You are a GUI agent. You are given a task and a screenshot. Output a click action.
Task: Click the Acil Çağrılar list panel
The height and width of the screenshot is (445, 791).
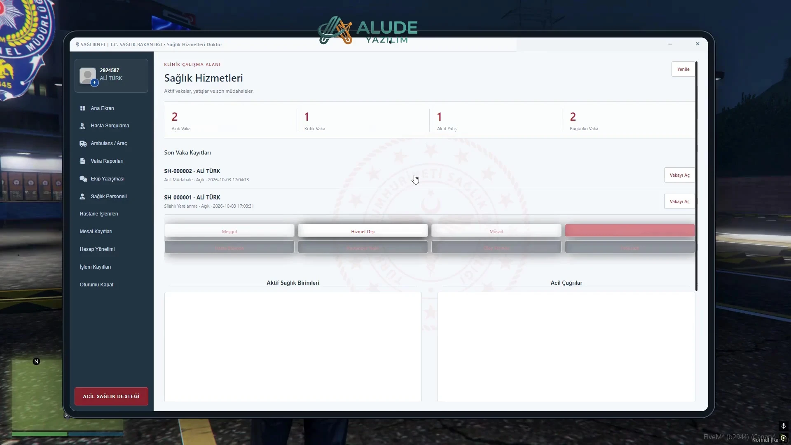566,347
